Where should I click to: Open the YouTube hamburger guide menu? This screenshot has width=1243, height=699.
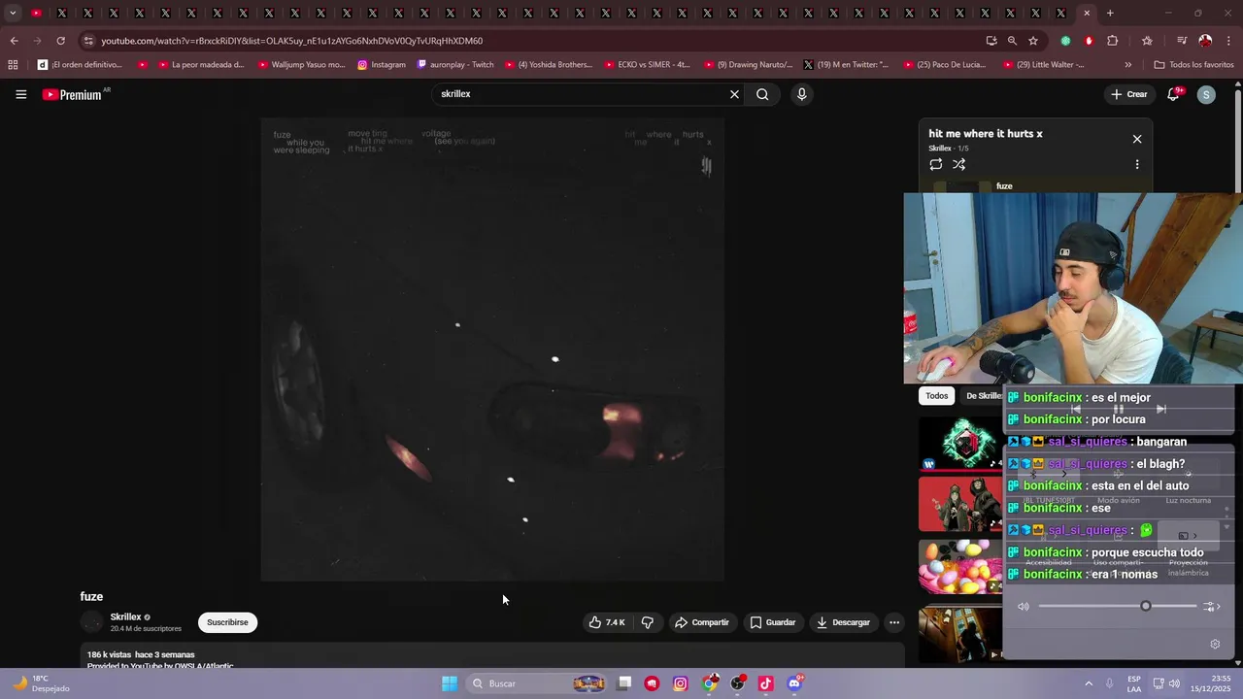[20, 94]
